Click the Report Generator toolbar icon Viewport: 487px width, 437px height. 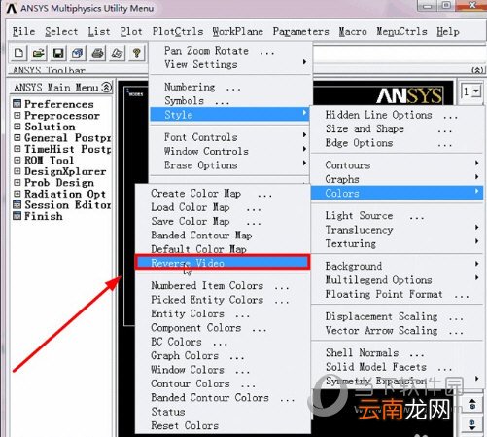pyautogui.click(x=117, y=53)
